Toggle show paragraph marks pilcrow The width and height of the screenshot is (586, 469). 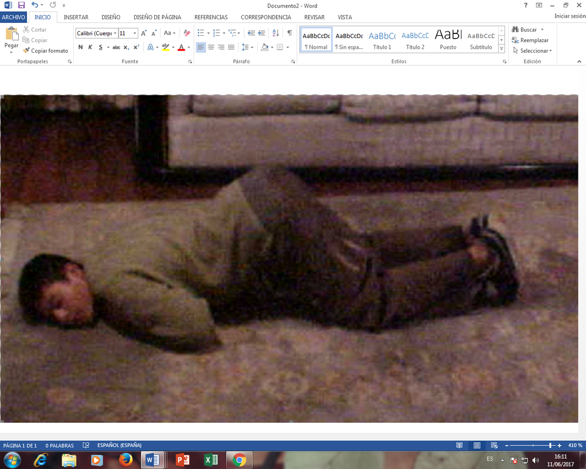(289, 33)
